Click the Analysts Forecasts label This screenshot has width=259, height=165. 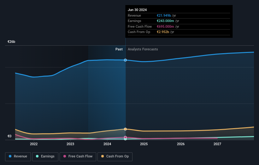(x=143, y=49)
